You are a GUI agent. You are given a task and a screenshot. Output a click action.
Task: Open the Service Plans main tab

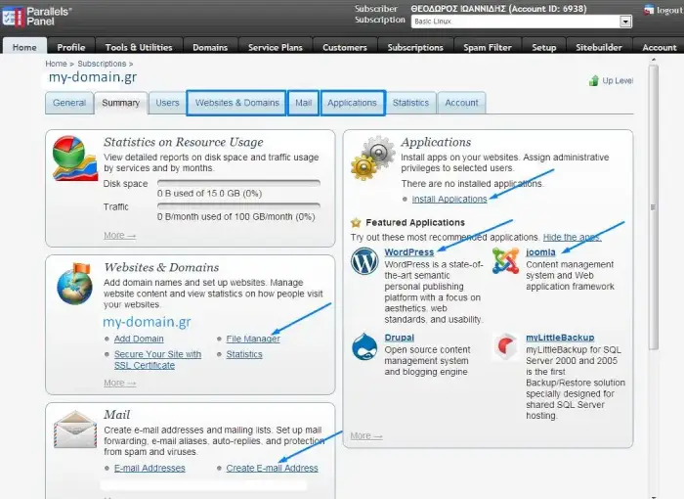[276, 47]
